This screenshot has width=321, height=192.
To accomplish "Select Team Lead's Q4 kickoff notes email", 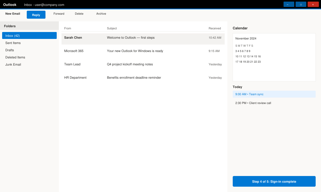I will [143, 64].
